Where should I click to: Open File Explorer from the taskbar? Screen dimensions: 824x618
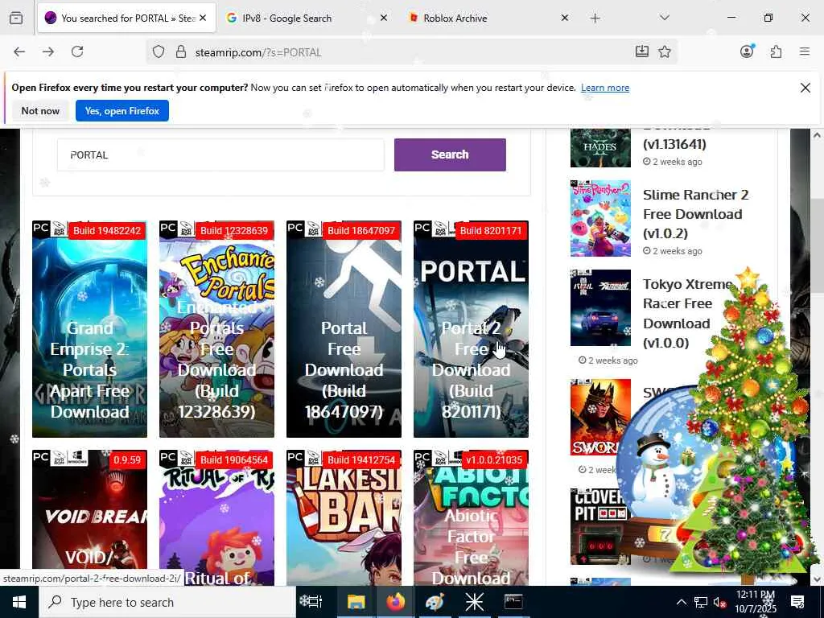coord(356,602)
